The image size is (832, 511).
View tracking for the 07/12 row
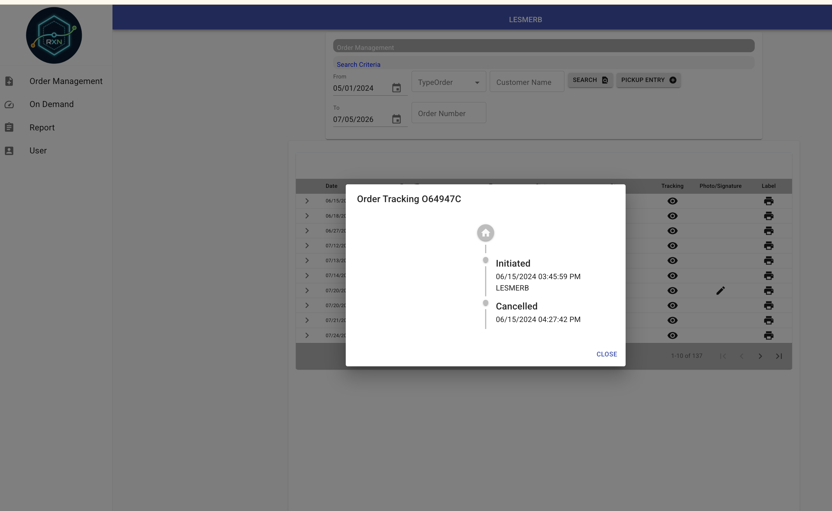pyautogui.click(x=672, y=246)
